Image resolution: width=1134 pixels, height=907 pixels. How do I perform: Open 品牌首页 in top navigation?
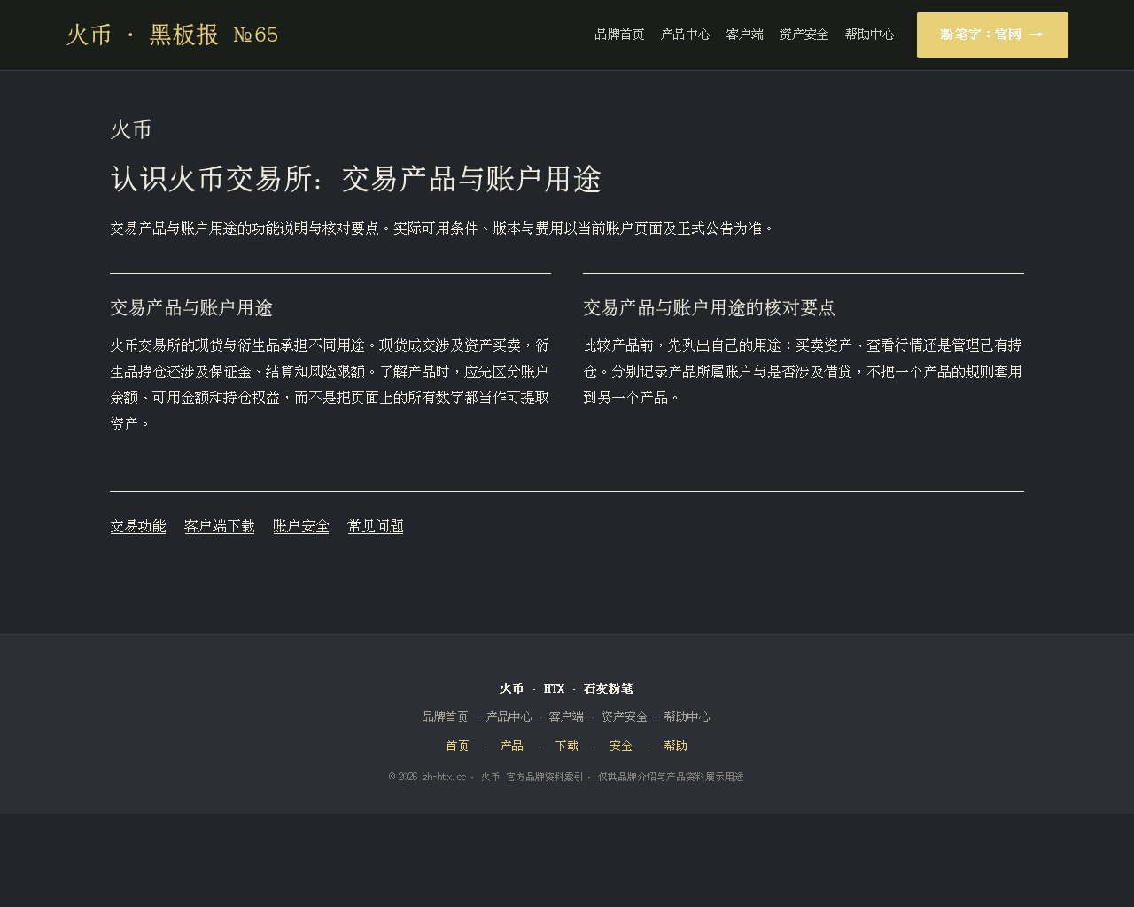click(619, 35)
